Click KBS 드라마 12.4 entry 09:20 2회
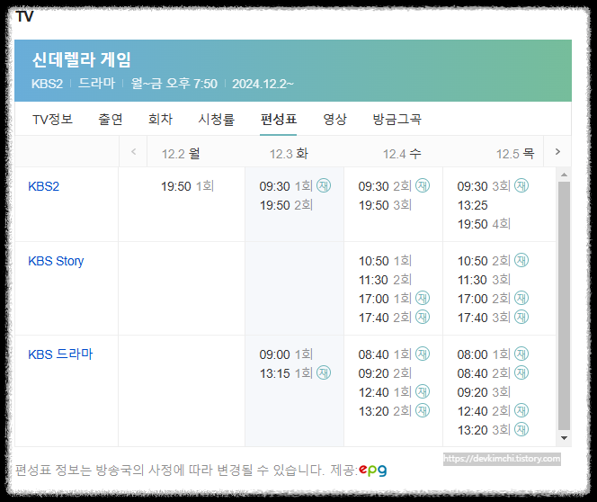Viewport: 597px width, 502px height. click(386, 373)
